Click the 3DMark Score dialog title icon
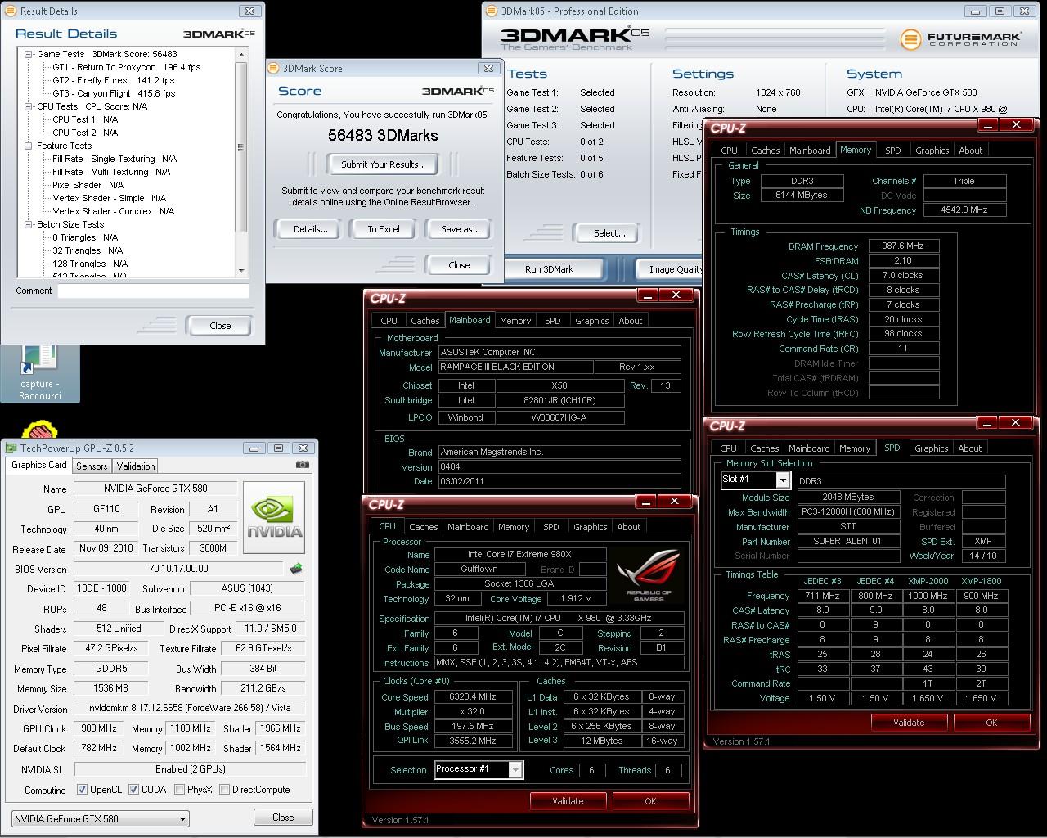The image size is (1047, 838). point(274,69)
